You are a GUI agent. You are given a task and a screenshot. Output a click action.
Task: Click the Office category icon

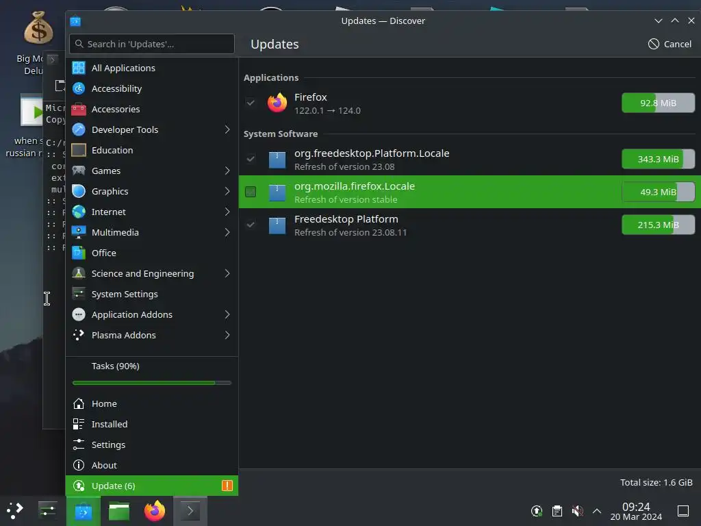pos(79,253)
